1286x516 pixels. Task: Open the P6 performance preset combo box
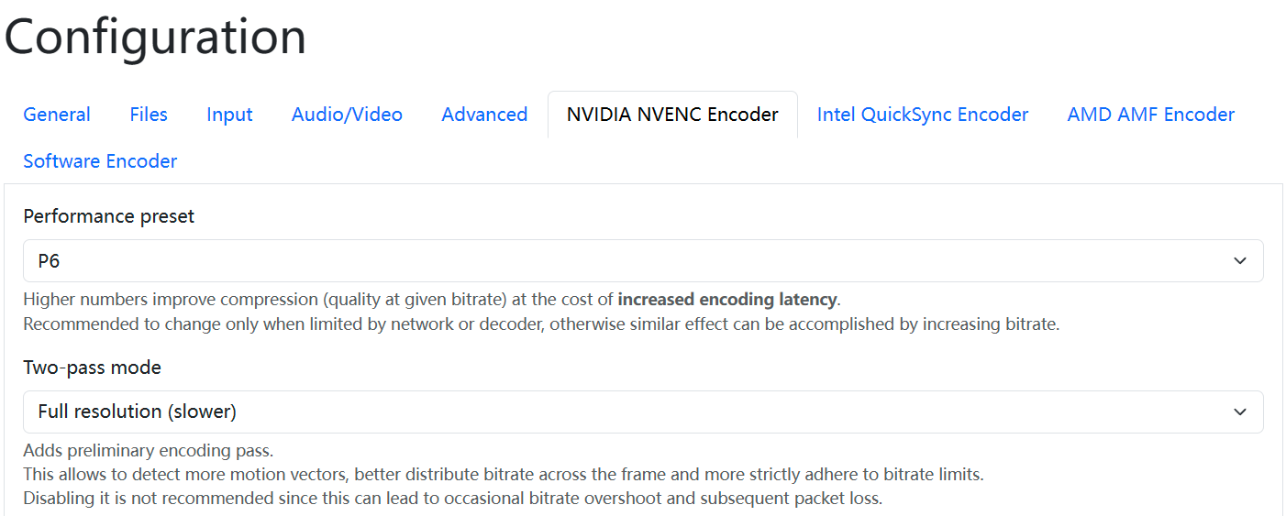(x=643, y=261)
